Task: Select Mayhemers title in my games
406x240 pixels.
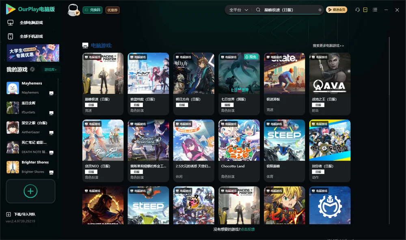Action: [32, 83]
